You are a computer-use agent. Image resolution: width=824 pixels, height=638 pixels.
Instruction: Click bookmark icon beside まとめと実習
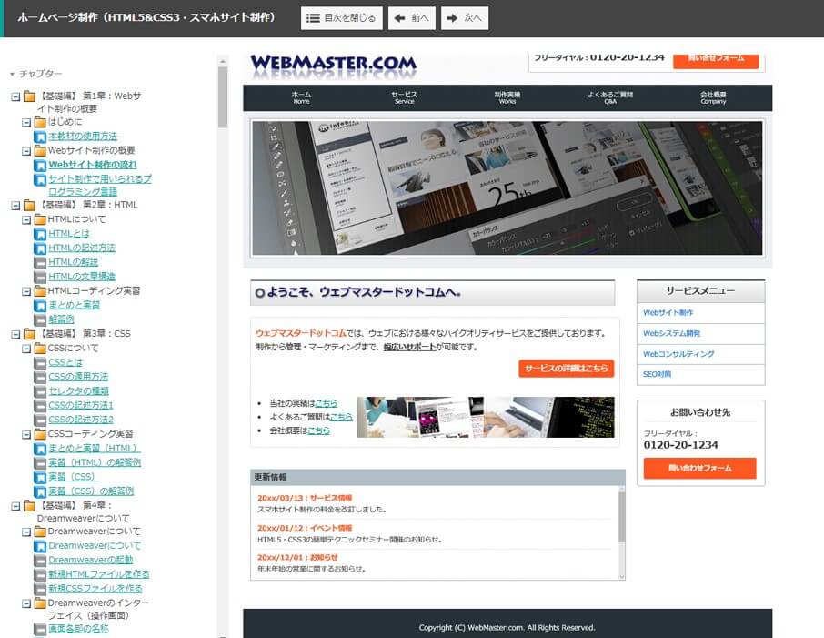pyautogui.click(x=40, y=306)
